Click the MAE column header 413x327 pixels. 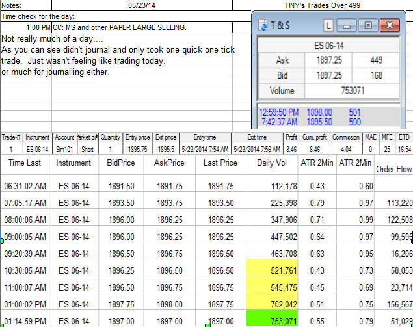point(371,137)
